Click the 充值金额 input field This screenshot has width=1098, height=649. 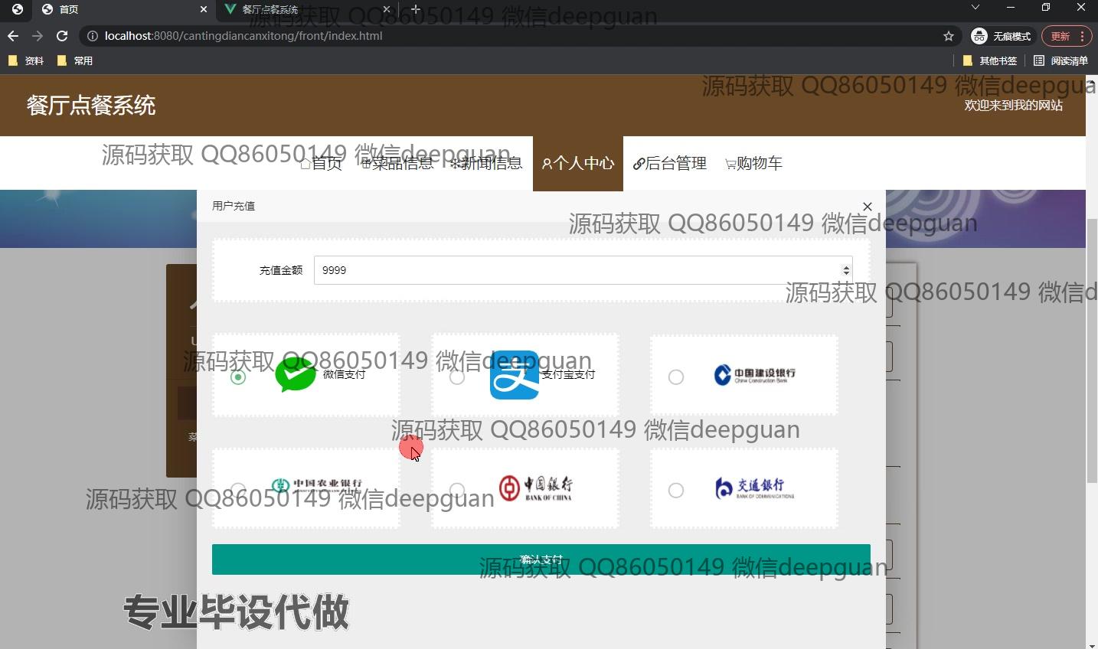coord(574,270)
